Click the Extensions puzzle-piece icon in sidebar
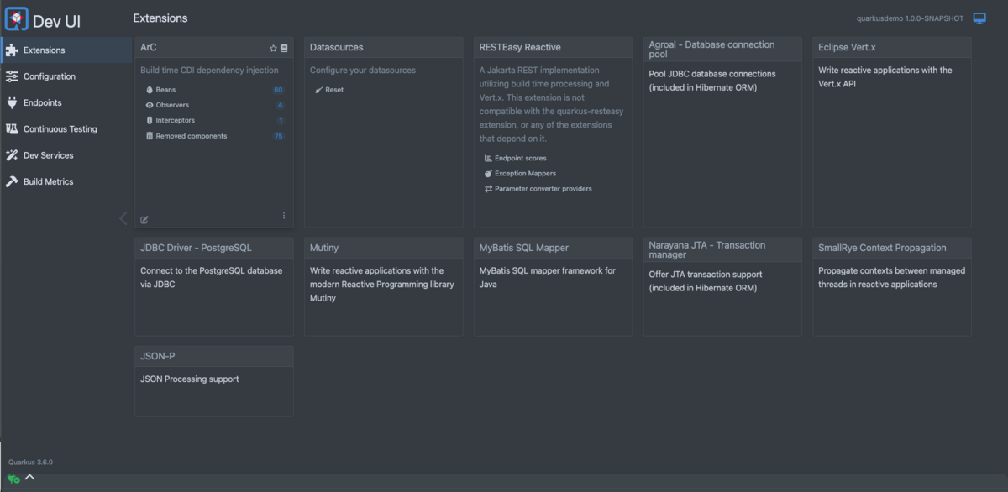 (x=12, y=50)
